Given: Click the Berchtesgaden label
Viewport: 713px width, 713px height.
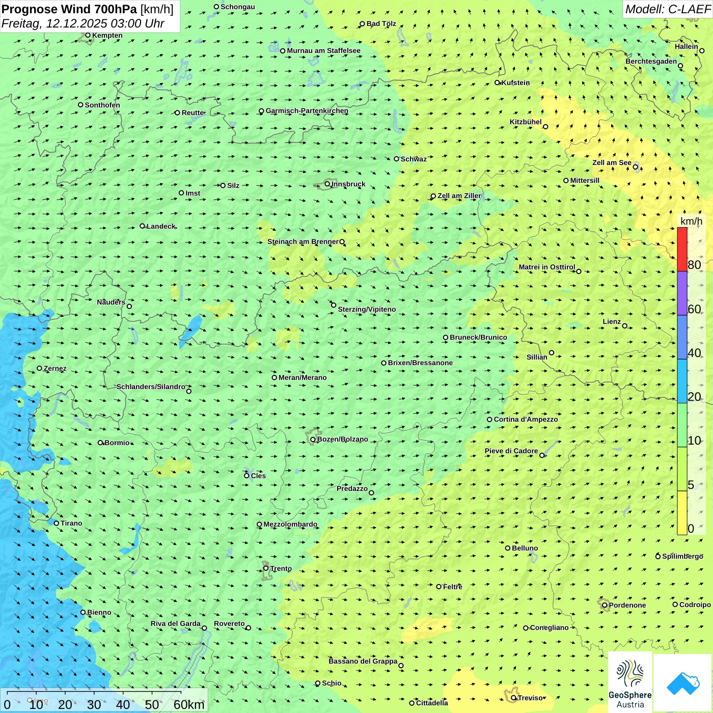Looking at the screenshot, I should pos(651,61).
